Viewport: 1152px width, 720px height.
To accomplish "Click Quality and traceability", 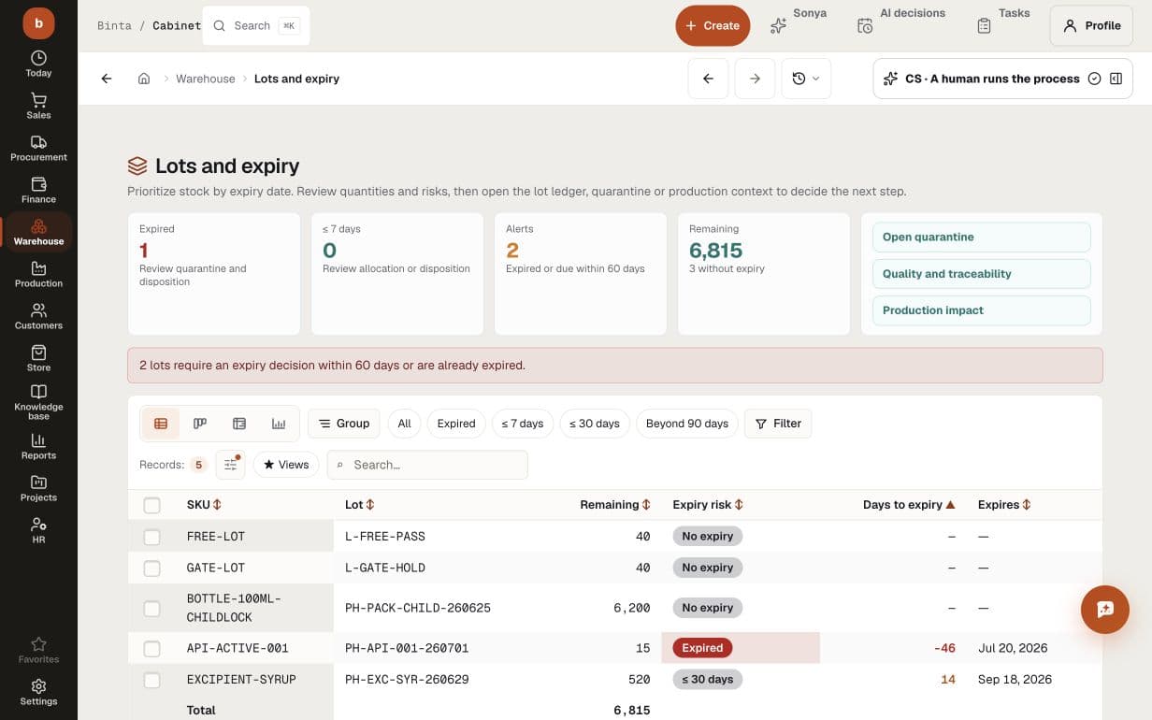I will click(x=981, y=274).
